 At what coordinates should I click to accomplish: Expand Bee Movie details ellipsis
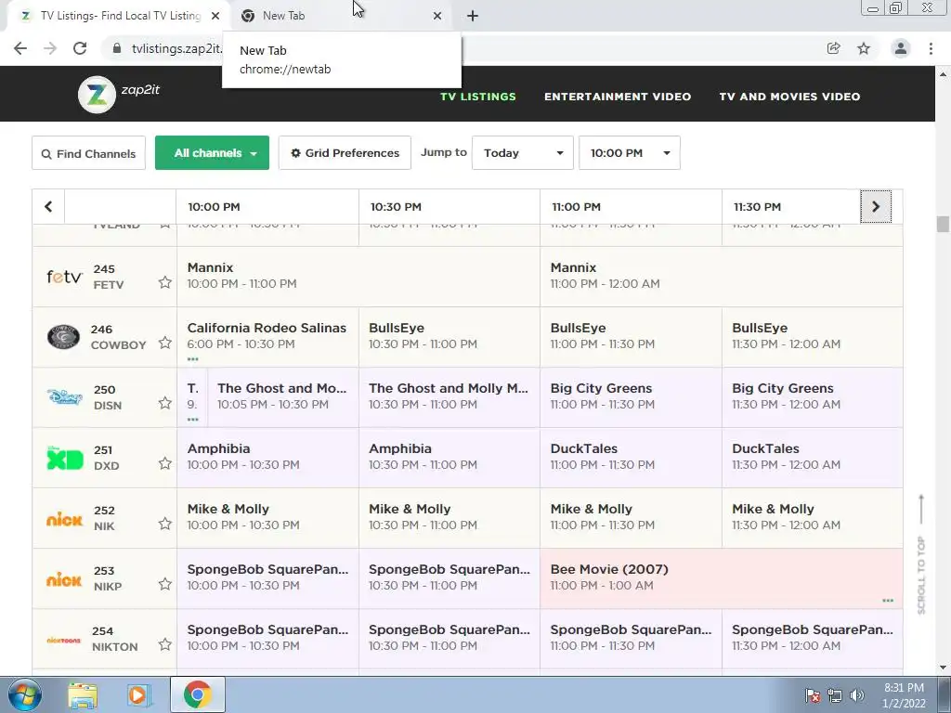click(888, 601)
